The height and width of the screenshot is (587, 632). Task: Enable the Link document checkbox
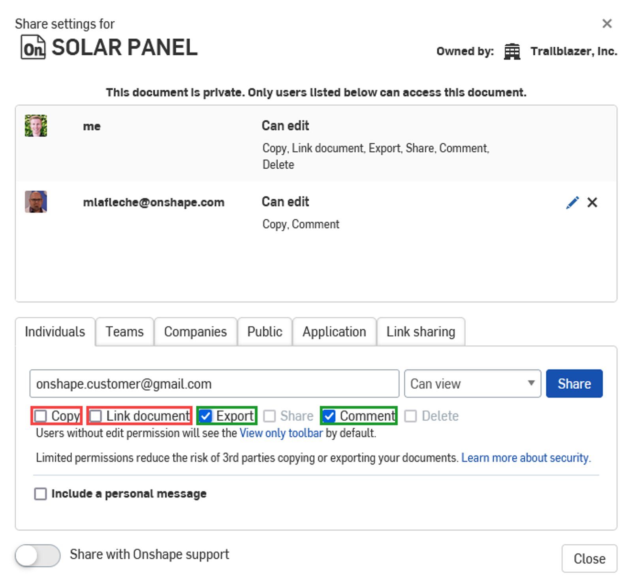(95, 416)
